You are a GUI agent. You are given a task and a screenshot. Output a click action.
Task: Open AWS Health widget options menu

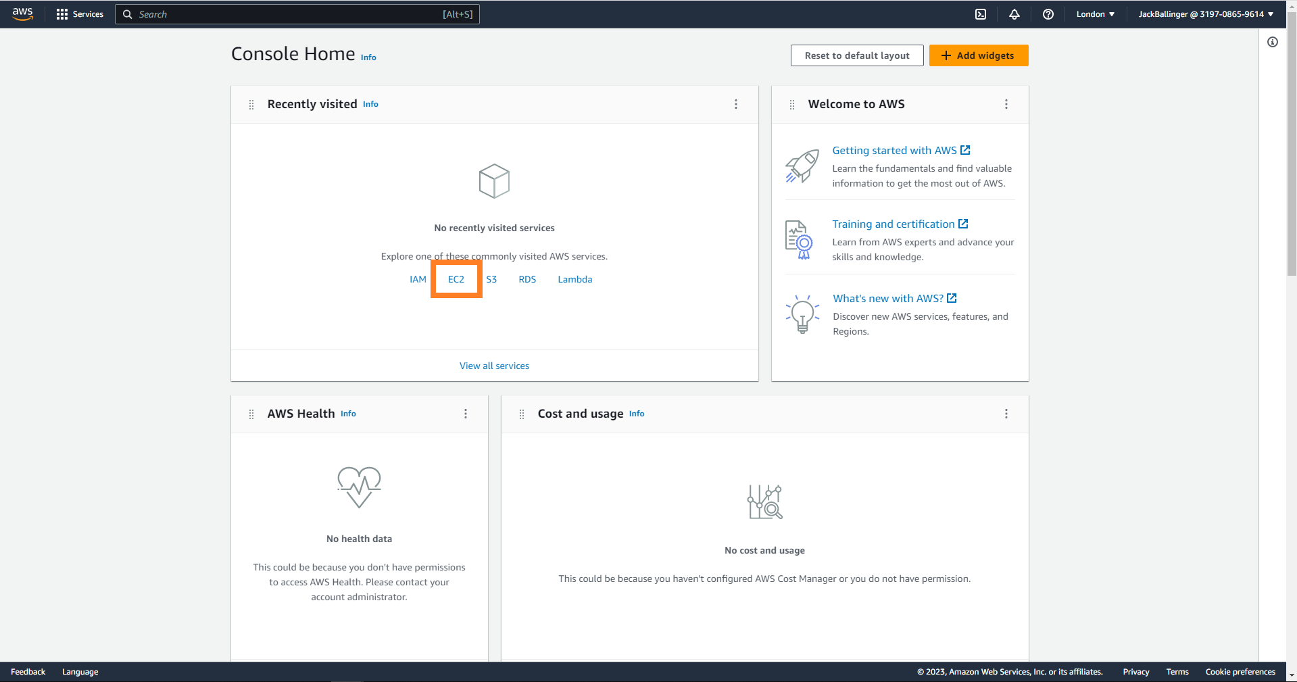click(466, 414)
